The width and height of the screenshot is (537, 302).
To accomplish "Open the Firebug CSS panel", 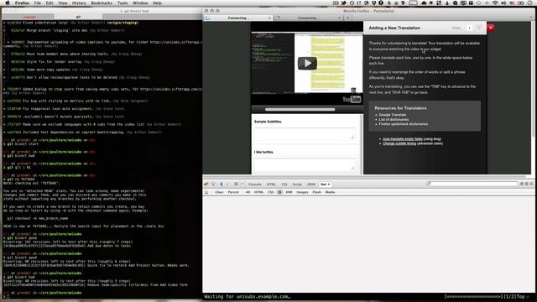I will [284, 185].
